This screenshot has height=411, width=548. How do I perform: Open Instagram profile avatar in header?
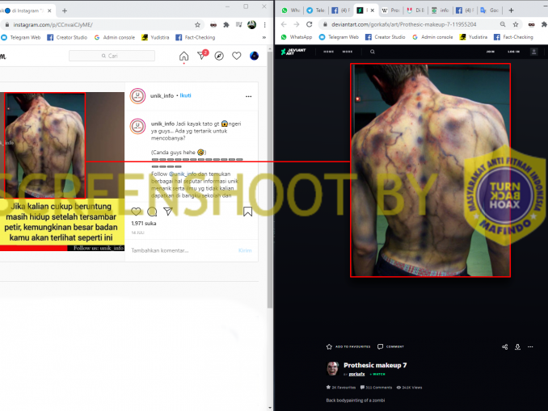[254, 56]
